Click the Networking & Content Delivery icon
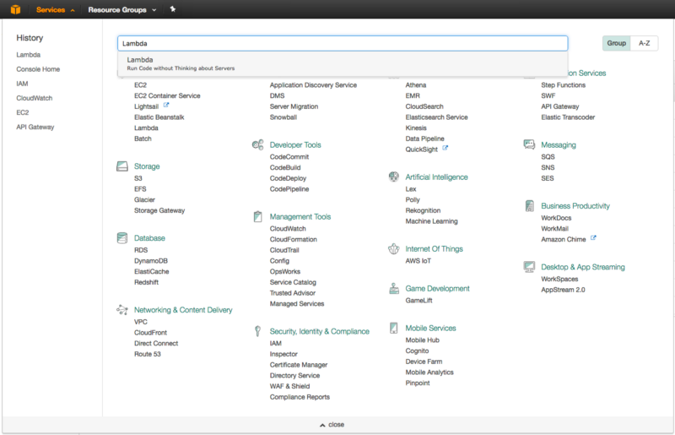 pyautogui.click(x=122, y=309)
